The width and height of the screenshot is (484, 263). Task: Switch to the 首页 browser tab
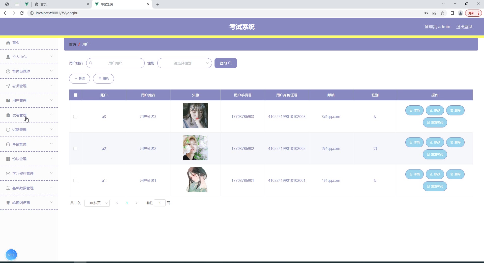tap(61, 4)
